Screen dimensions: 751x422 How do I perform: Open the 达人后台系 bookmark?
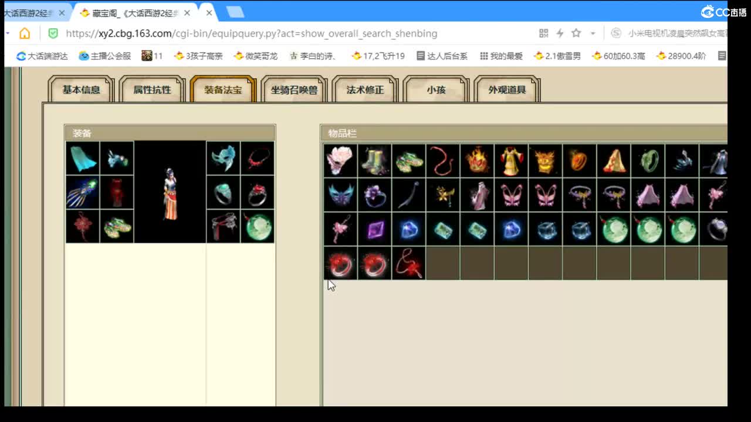click(x=442, y=56)
